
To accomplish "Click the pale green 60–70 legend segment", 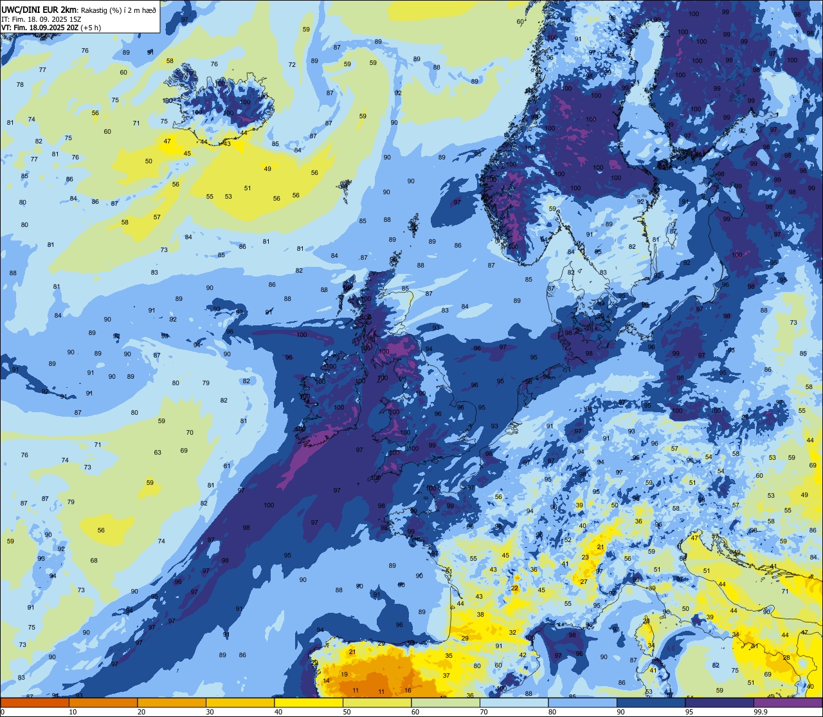I will 446,702.
